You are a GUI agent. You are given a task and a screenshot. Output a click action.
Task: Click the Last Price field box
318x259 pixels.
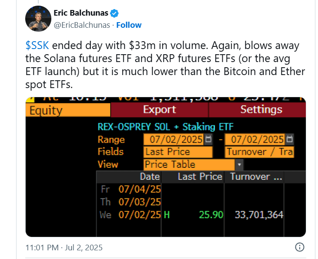178,152
